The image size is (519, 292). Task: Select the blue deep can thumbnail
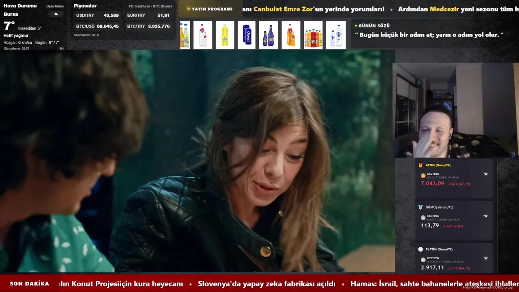coord(247,35)
